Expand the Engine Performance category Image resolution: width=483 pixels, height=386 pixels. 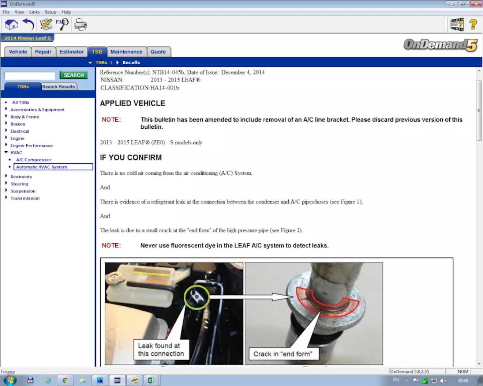click(6, 145)
